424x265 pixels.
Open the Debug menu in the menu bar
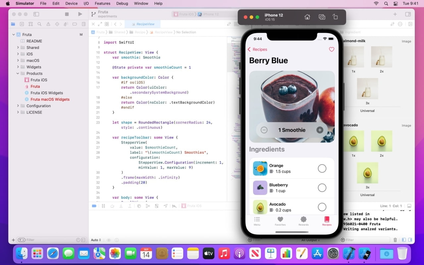coord(122,4)
